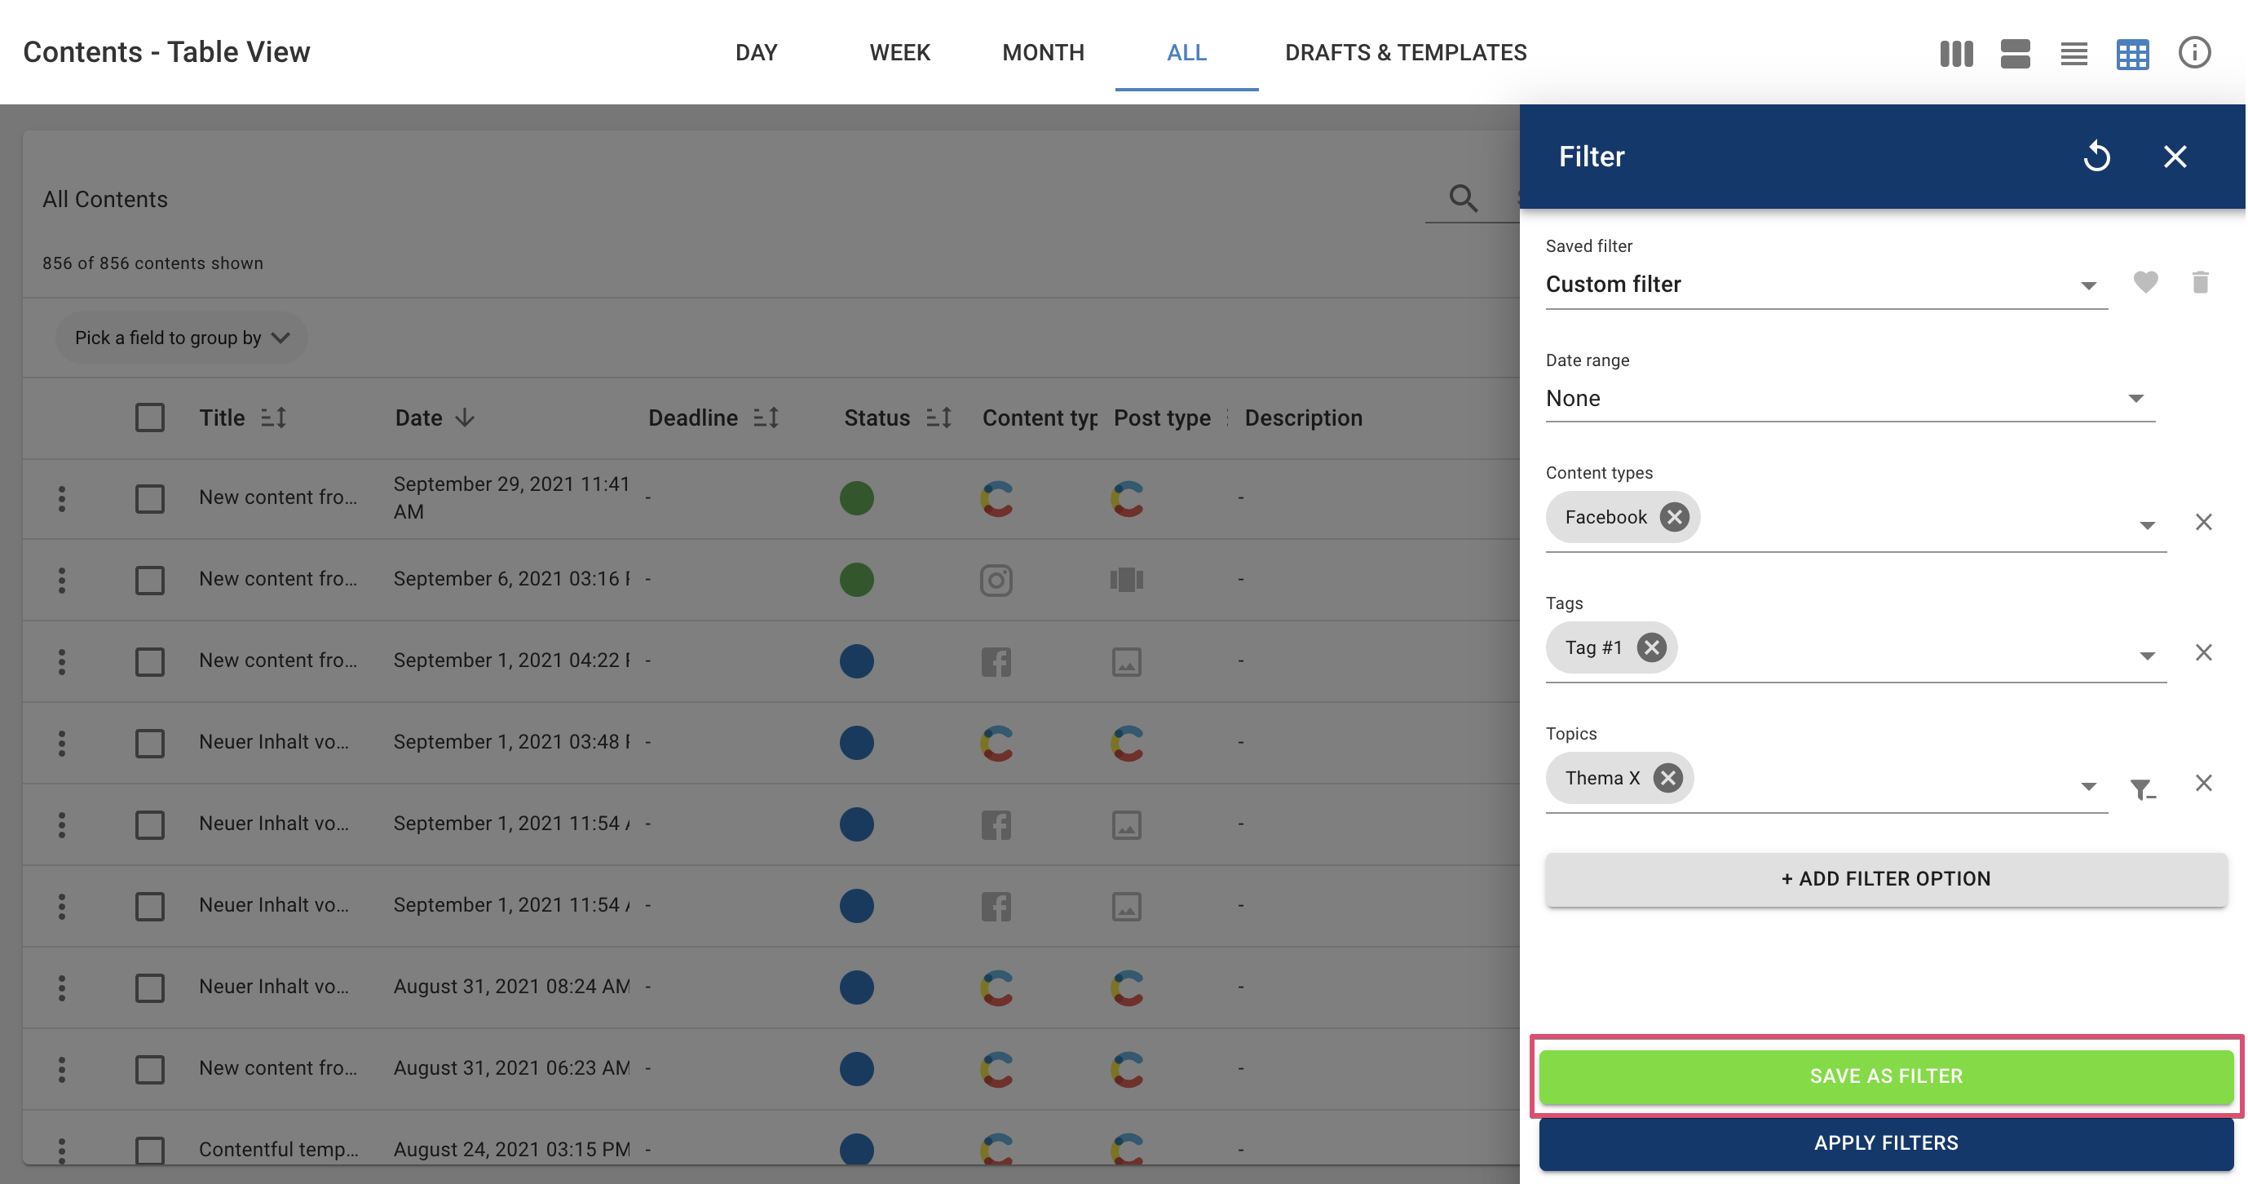Switch to the DAY tab
Screen dimensions: 2248x1184
tap(756, 52)
